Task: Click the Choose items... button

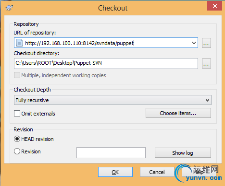Action: coord(178,113)
